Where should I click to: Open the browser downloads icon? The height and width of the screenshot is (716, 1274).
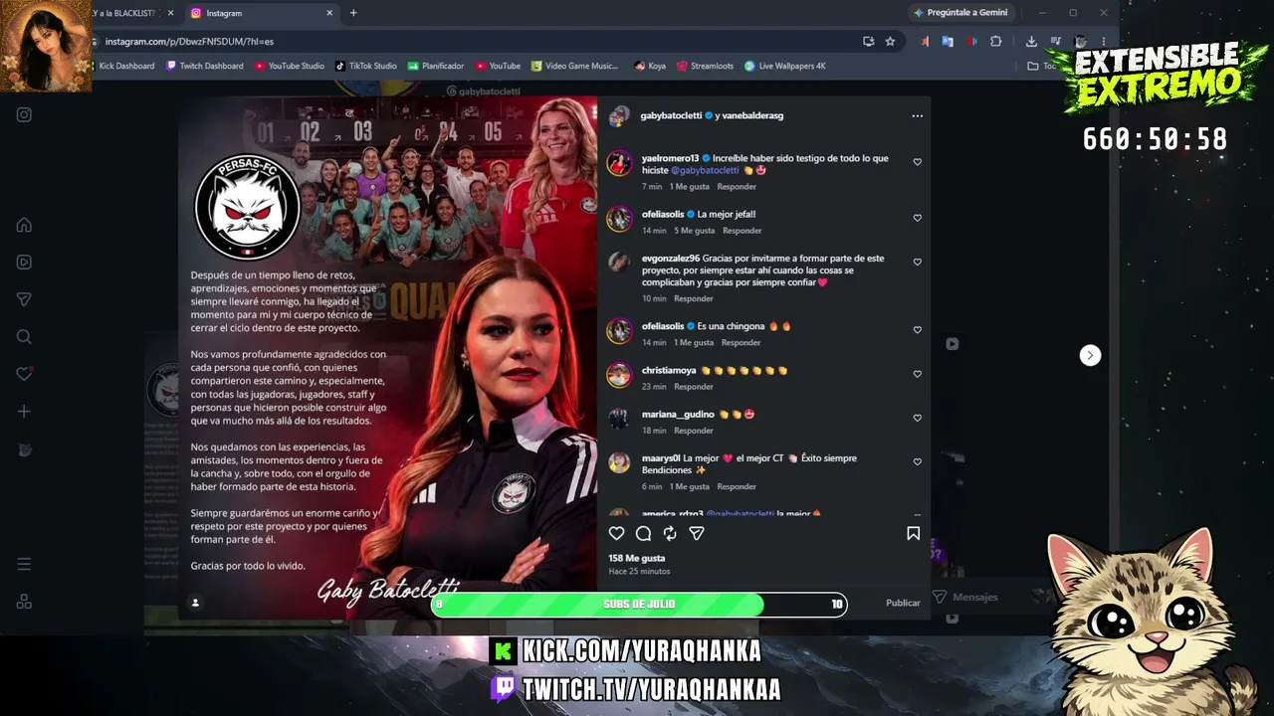(1031, 42)
